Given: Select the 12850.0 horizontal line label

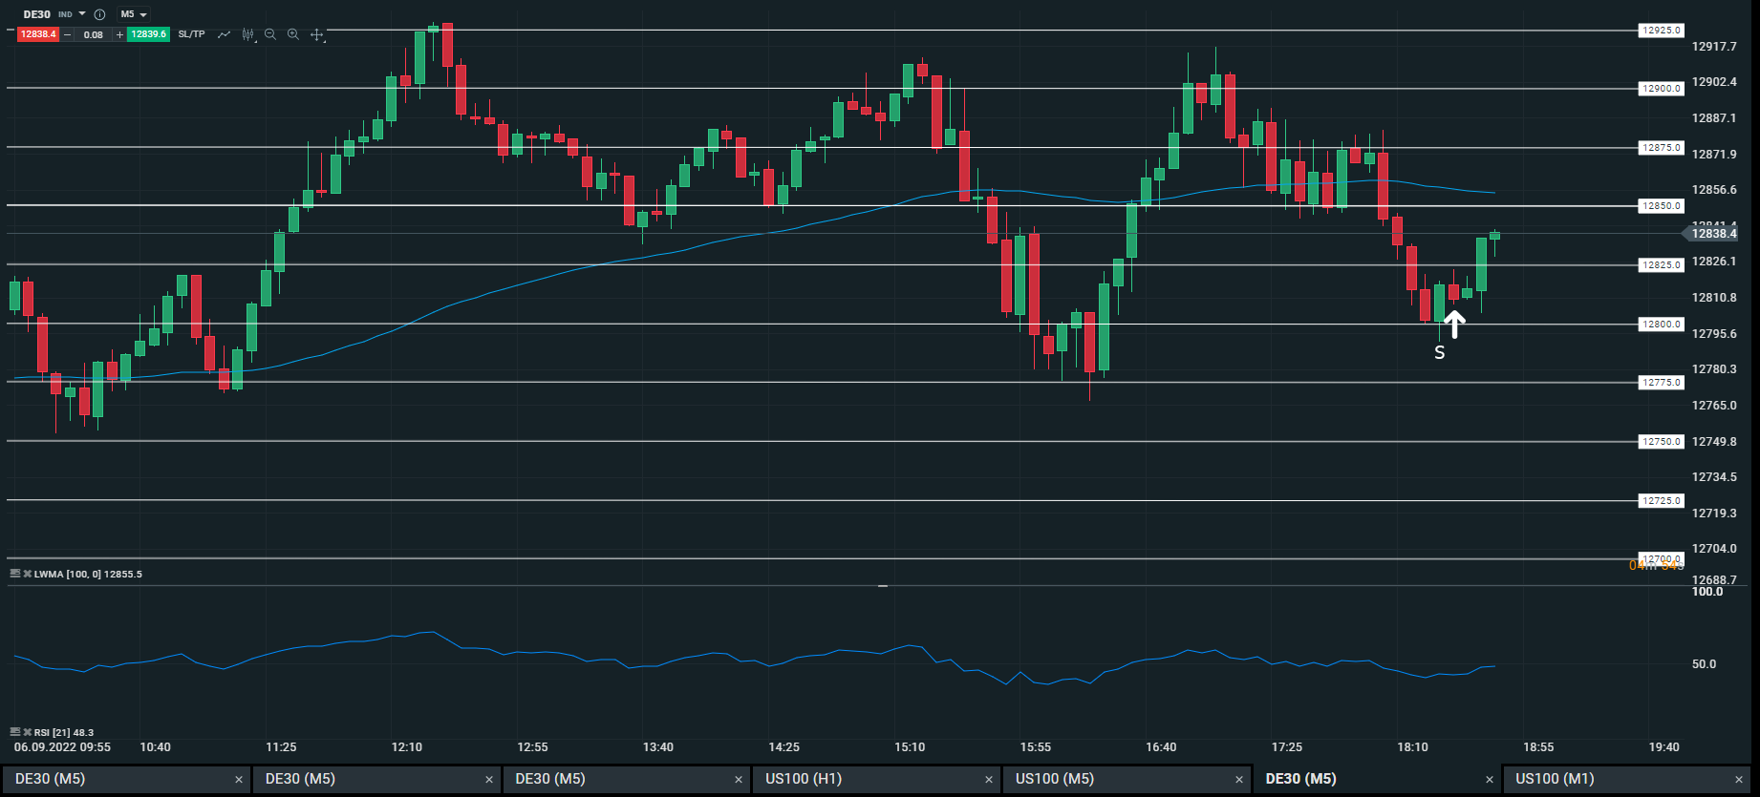Looking at the screenshot, I should click(x=1662, y=206).
